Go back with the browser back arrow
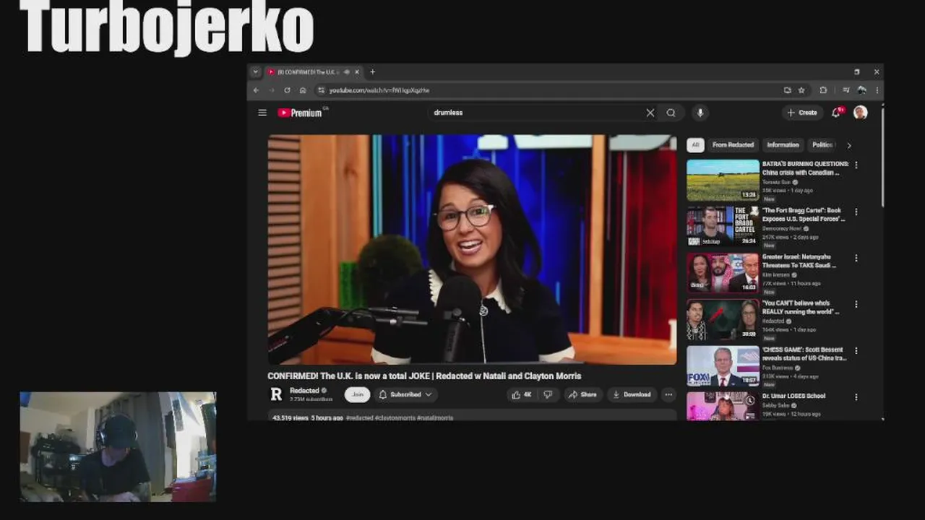This screenshot has height=520, width=925. point(256,90)
